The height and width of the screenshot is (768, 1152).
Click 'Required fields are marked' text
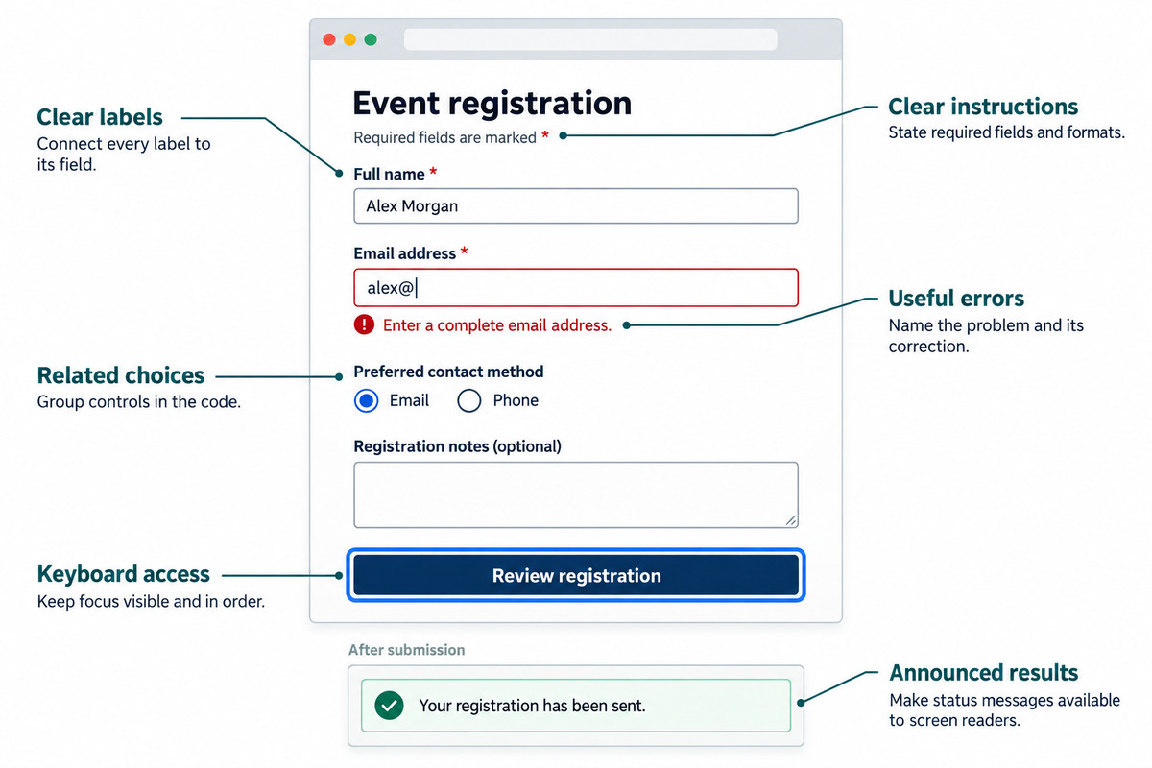(x=444, y=137)
